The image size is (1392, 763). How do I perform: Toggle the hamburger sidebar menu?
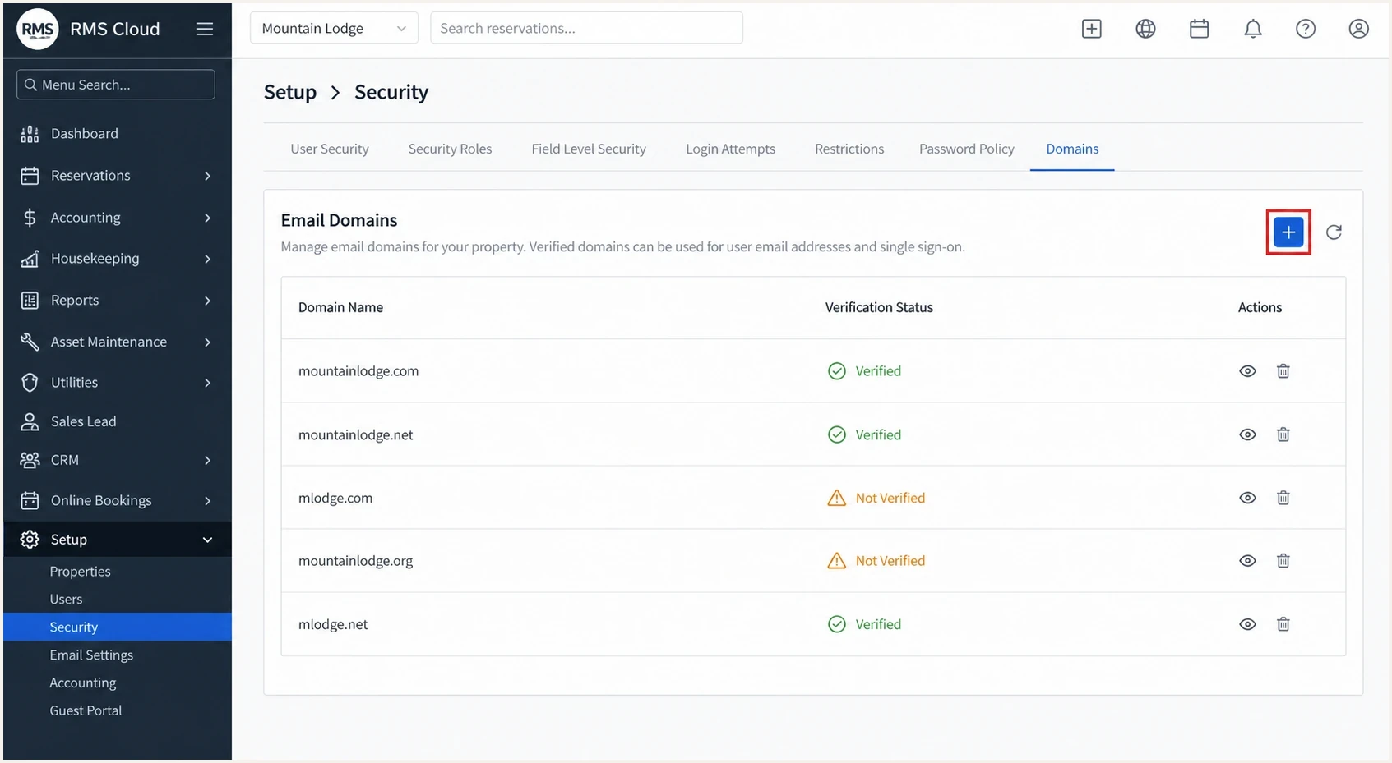click(205, 29)
